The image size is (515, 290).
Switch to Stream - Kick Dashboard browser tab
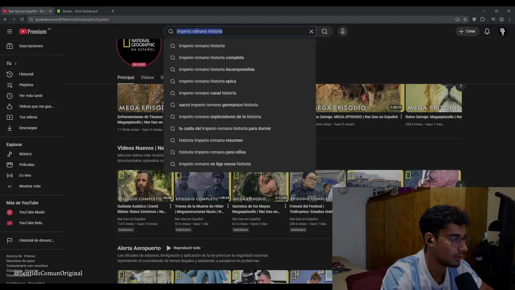pyautogui.click(x=80, y=11)
